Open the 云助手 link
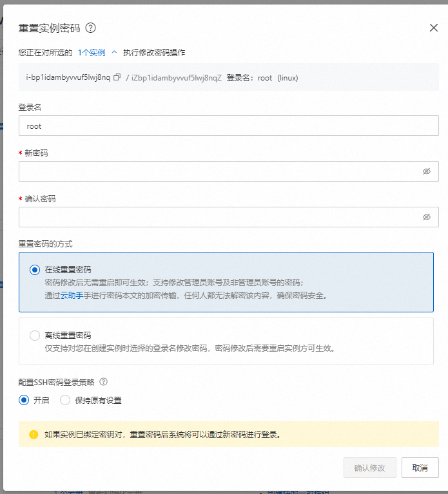 [72, 296]
